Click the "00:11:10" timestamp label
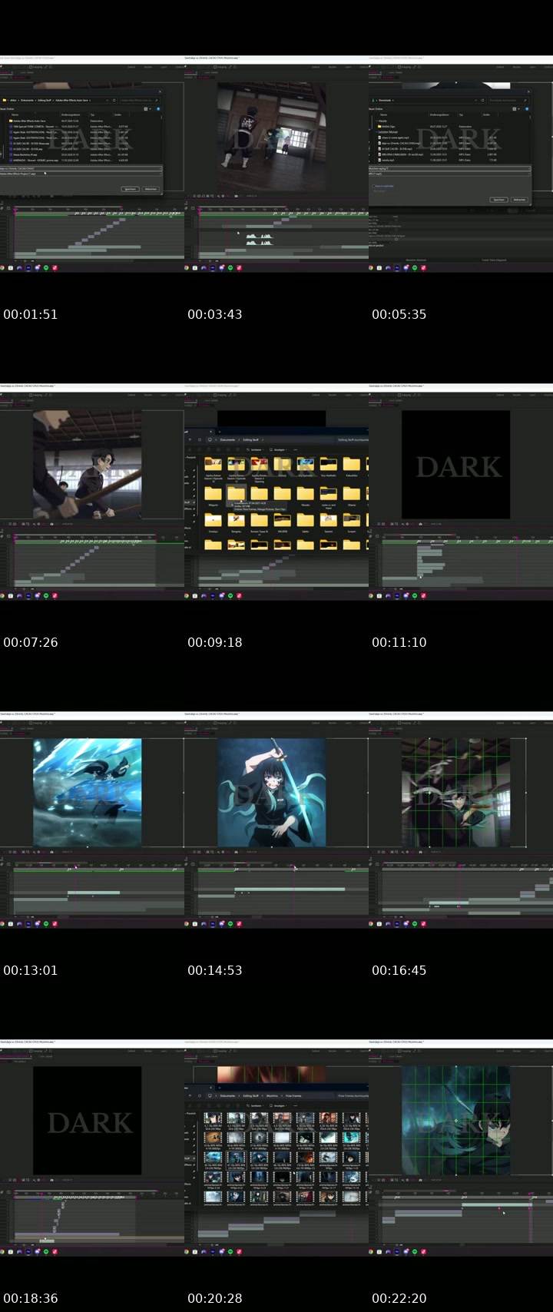This screenshot has height=1312, width=553. tap(399, 642)
